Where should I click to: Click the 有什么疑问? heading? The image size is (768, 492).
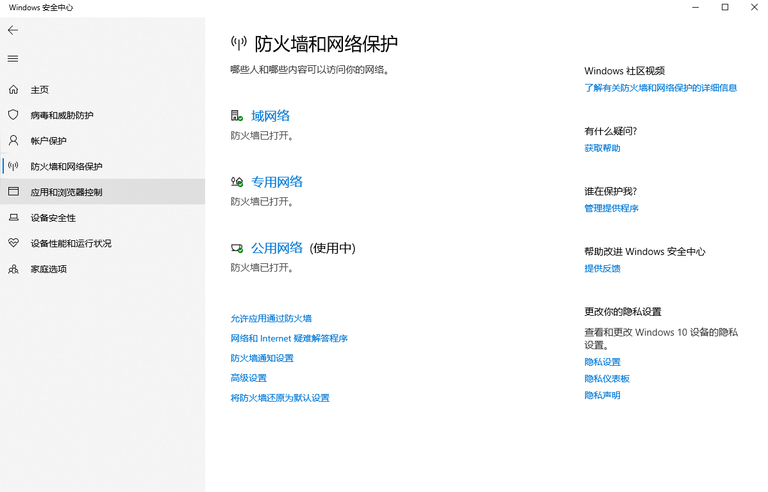[x=610, y=131]
